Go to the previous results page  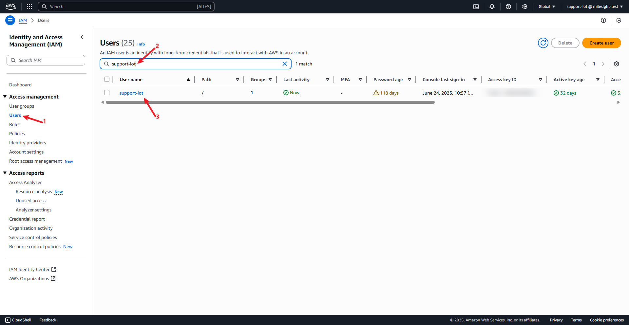[585, 64]
